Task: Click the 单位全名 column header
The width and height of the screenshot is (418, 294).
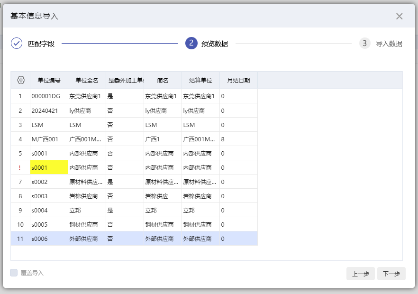Action: [x=87, y=80]
